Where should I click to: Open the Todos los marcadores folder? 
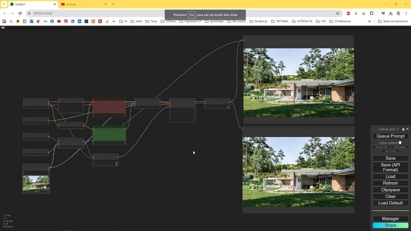coord(392,22)
